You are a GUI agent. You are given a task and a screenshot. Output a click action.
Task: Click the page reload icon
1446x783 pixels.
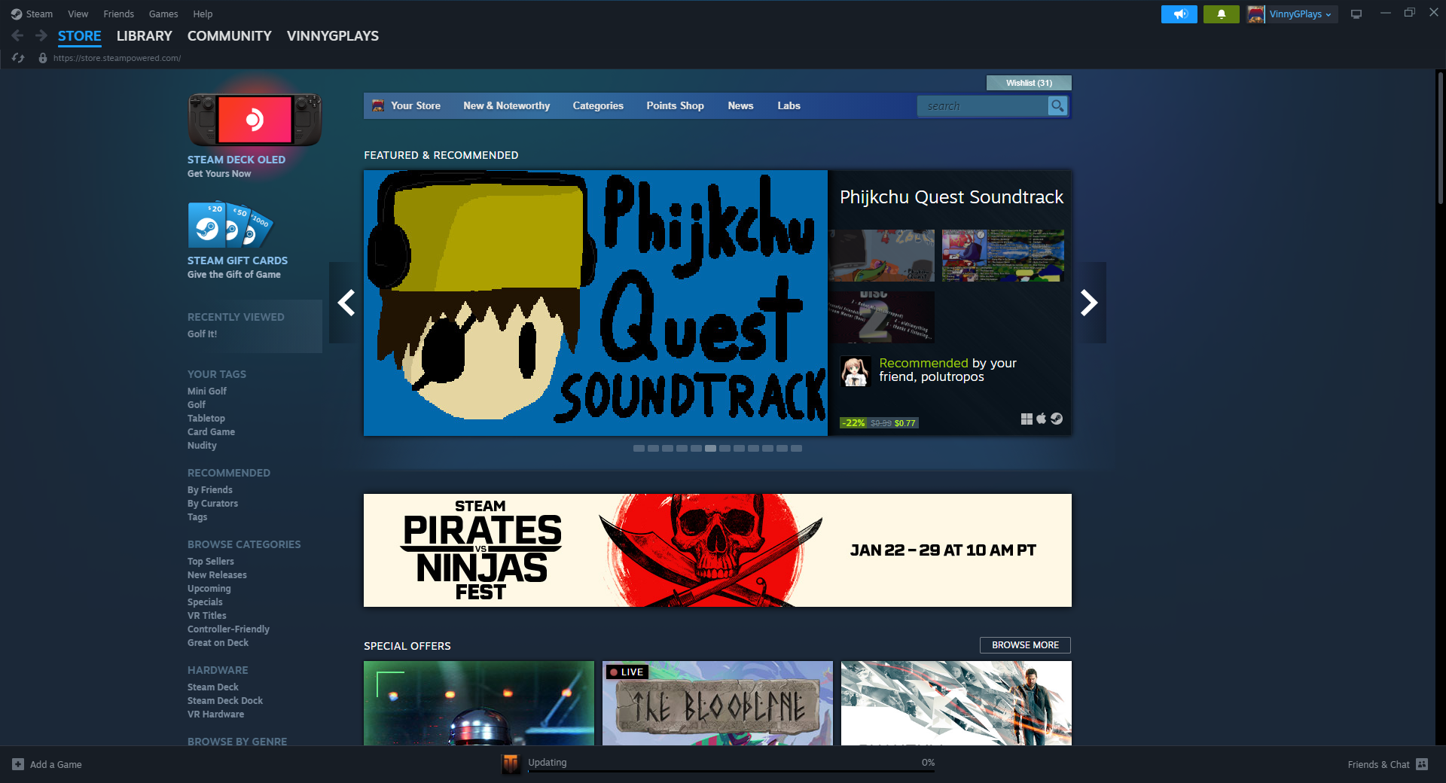click(x=18, y=58)
